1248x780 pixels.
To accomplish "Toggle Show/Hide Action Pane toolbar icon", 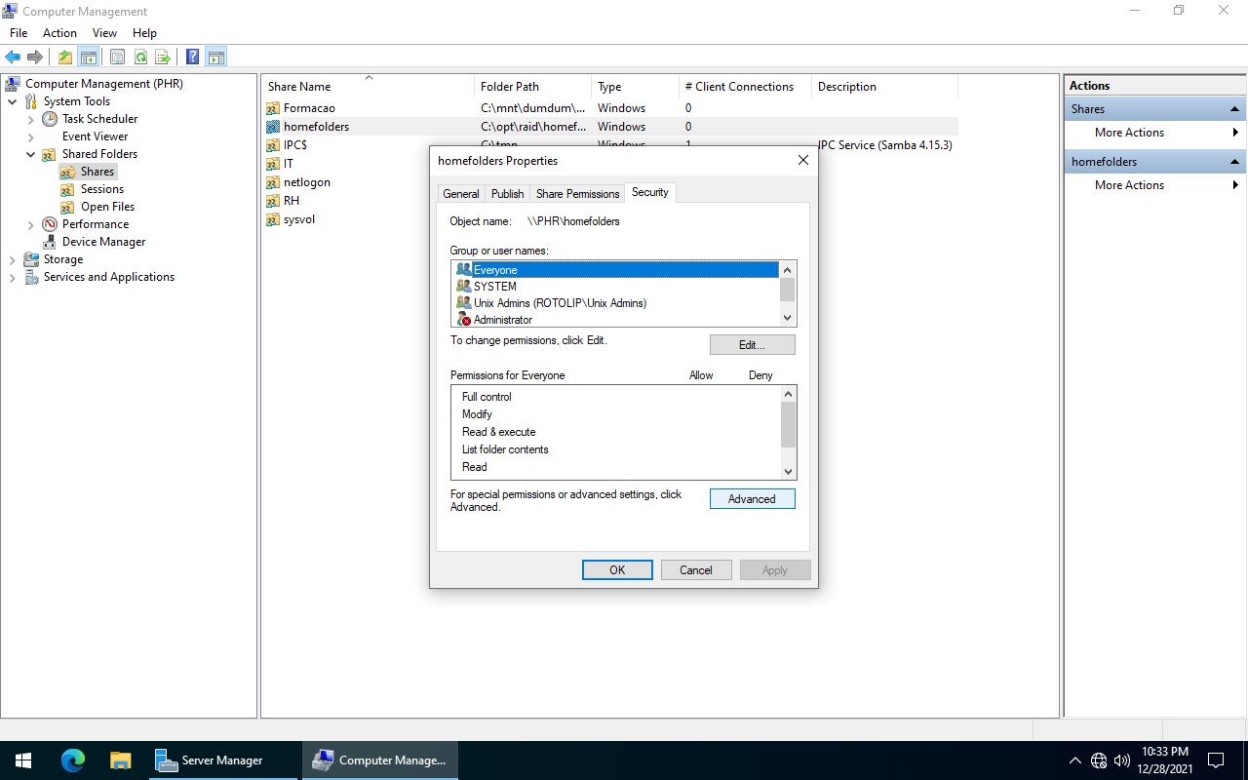I will click(x=216, y=58).
